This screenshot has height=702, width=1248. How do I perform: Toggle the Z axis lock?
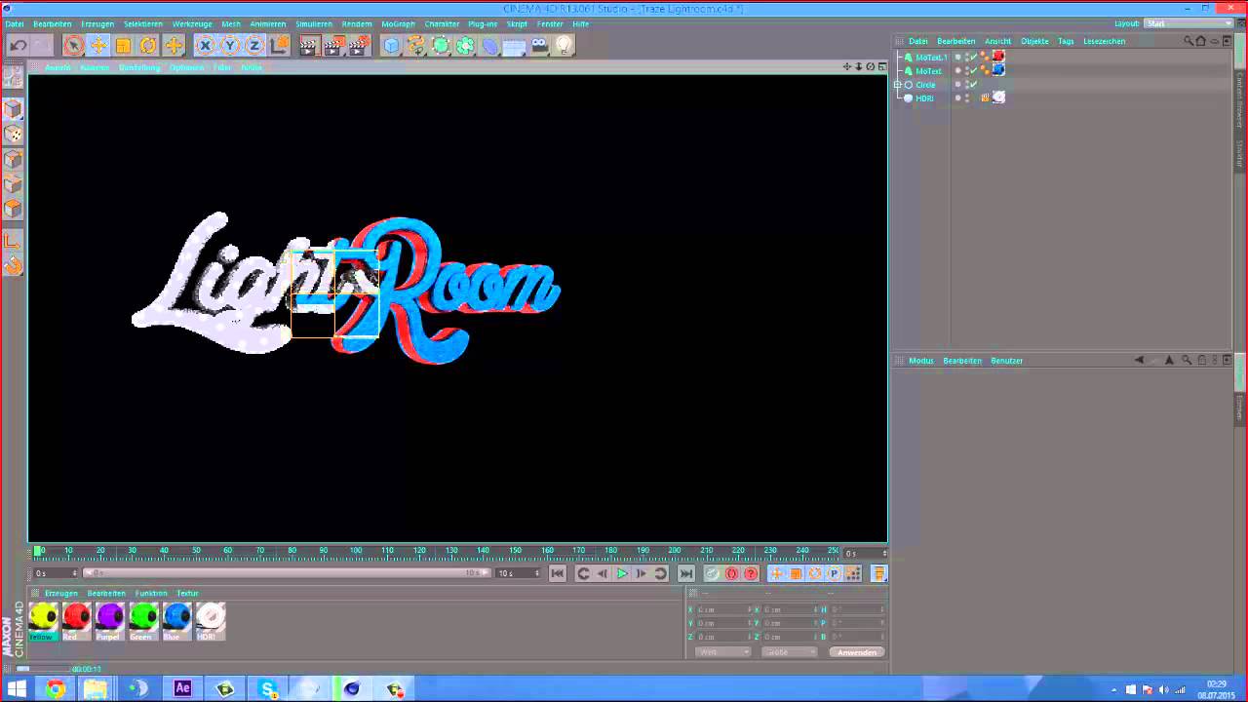[x=254, y=45]
